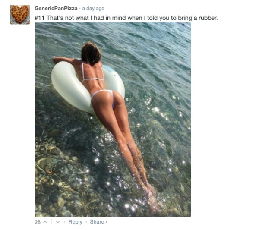Viewport: 259px width, 230px height.
Task: Share this comment
Action: (x=97, y=222)
